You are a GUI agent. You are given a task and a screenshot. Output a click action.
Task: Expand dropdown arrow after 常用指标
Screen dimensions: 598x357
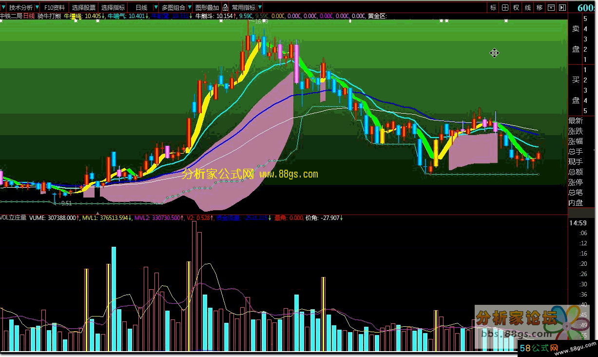click(260, 7)
